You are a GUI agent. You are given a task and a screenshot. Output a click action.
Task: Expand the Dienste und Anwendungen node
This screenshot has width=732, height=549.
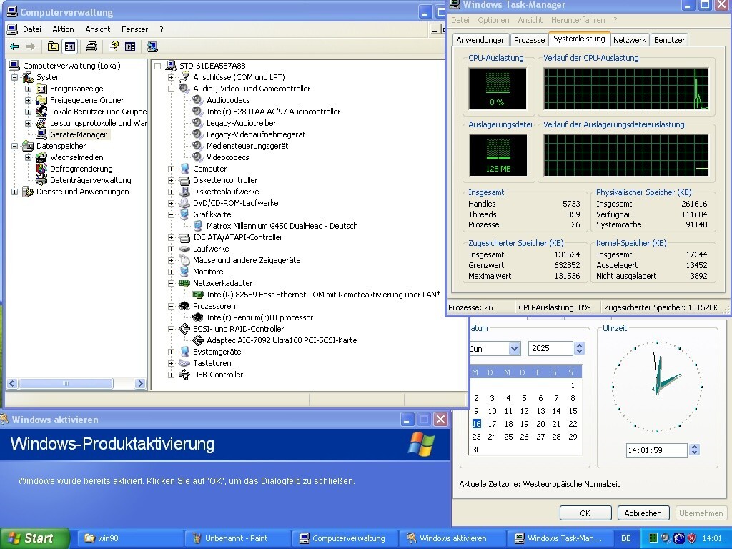click(14, 192)
